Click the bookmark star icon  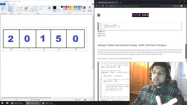165,6
